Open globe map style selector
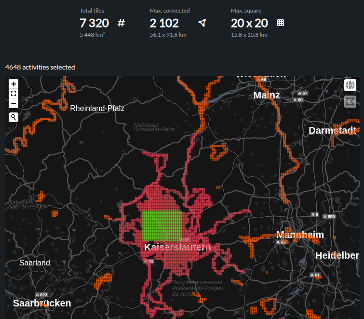 pyautogui.click(x=351, y=85)
